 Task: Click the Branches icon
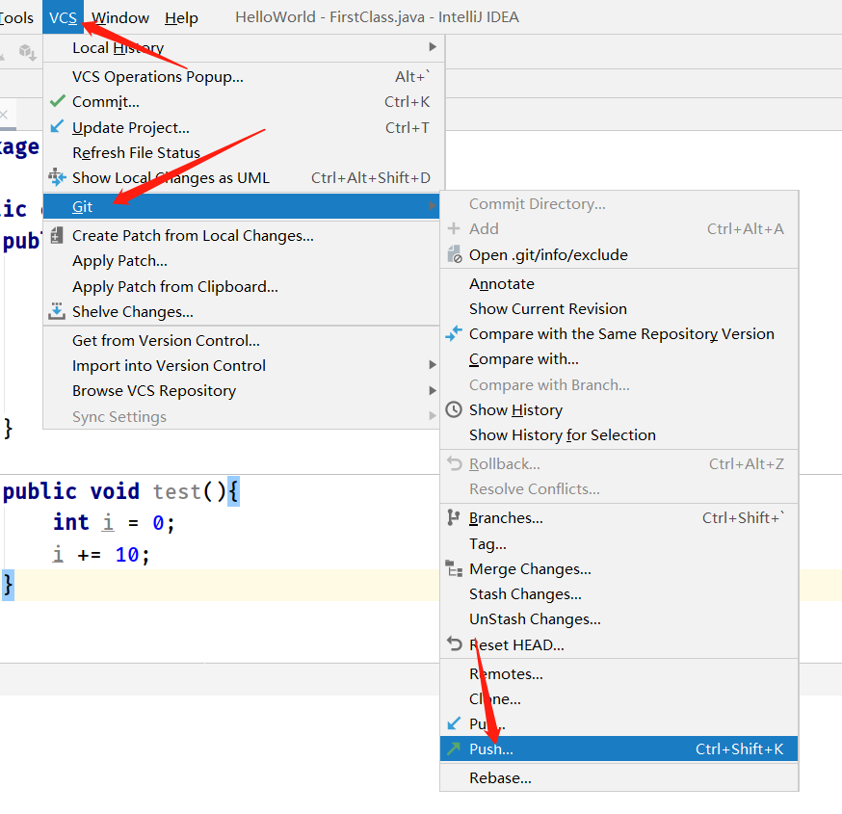click(x=453, y=517)
